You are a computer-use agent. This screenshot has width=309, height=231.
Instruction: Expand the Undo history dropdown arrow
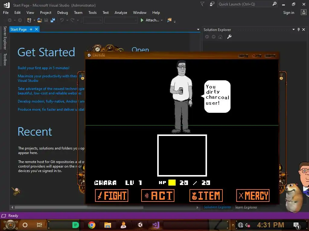point(67,20)
